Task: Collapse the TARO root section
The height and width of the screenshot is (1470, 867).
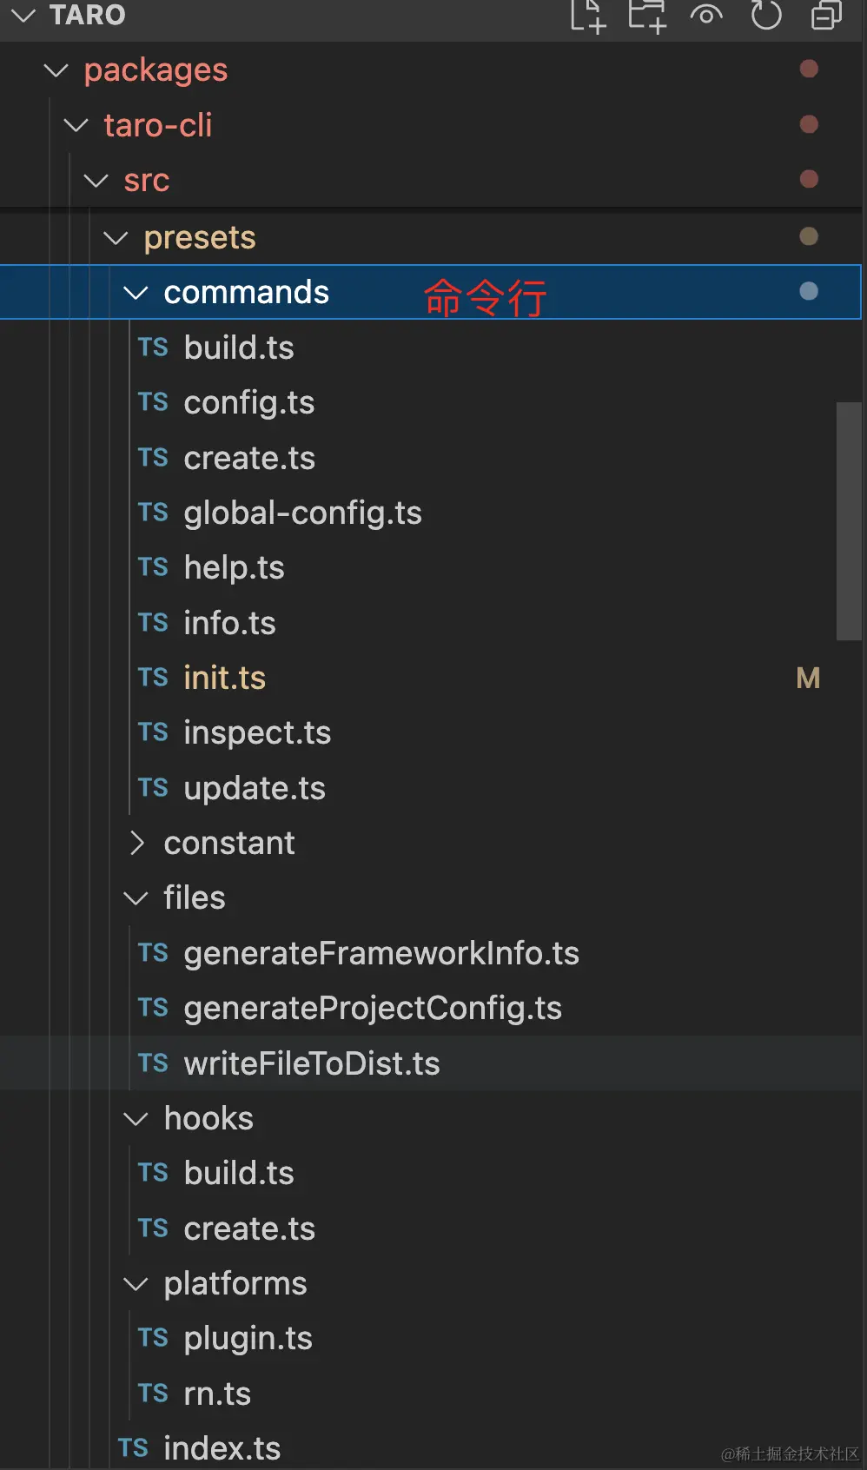Action: (x=23, y=15)
